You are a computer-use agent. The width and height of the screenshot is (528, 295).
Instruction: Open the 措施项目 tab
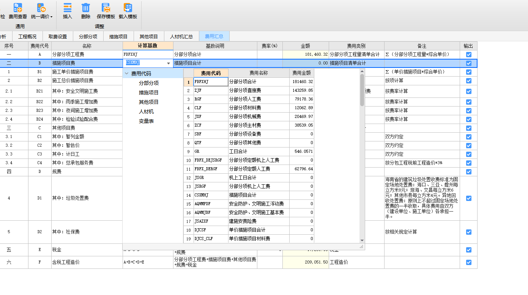point(118,36)
